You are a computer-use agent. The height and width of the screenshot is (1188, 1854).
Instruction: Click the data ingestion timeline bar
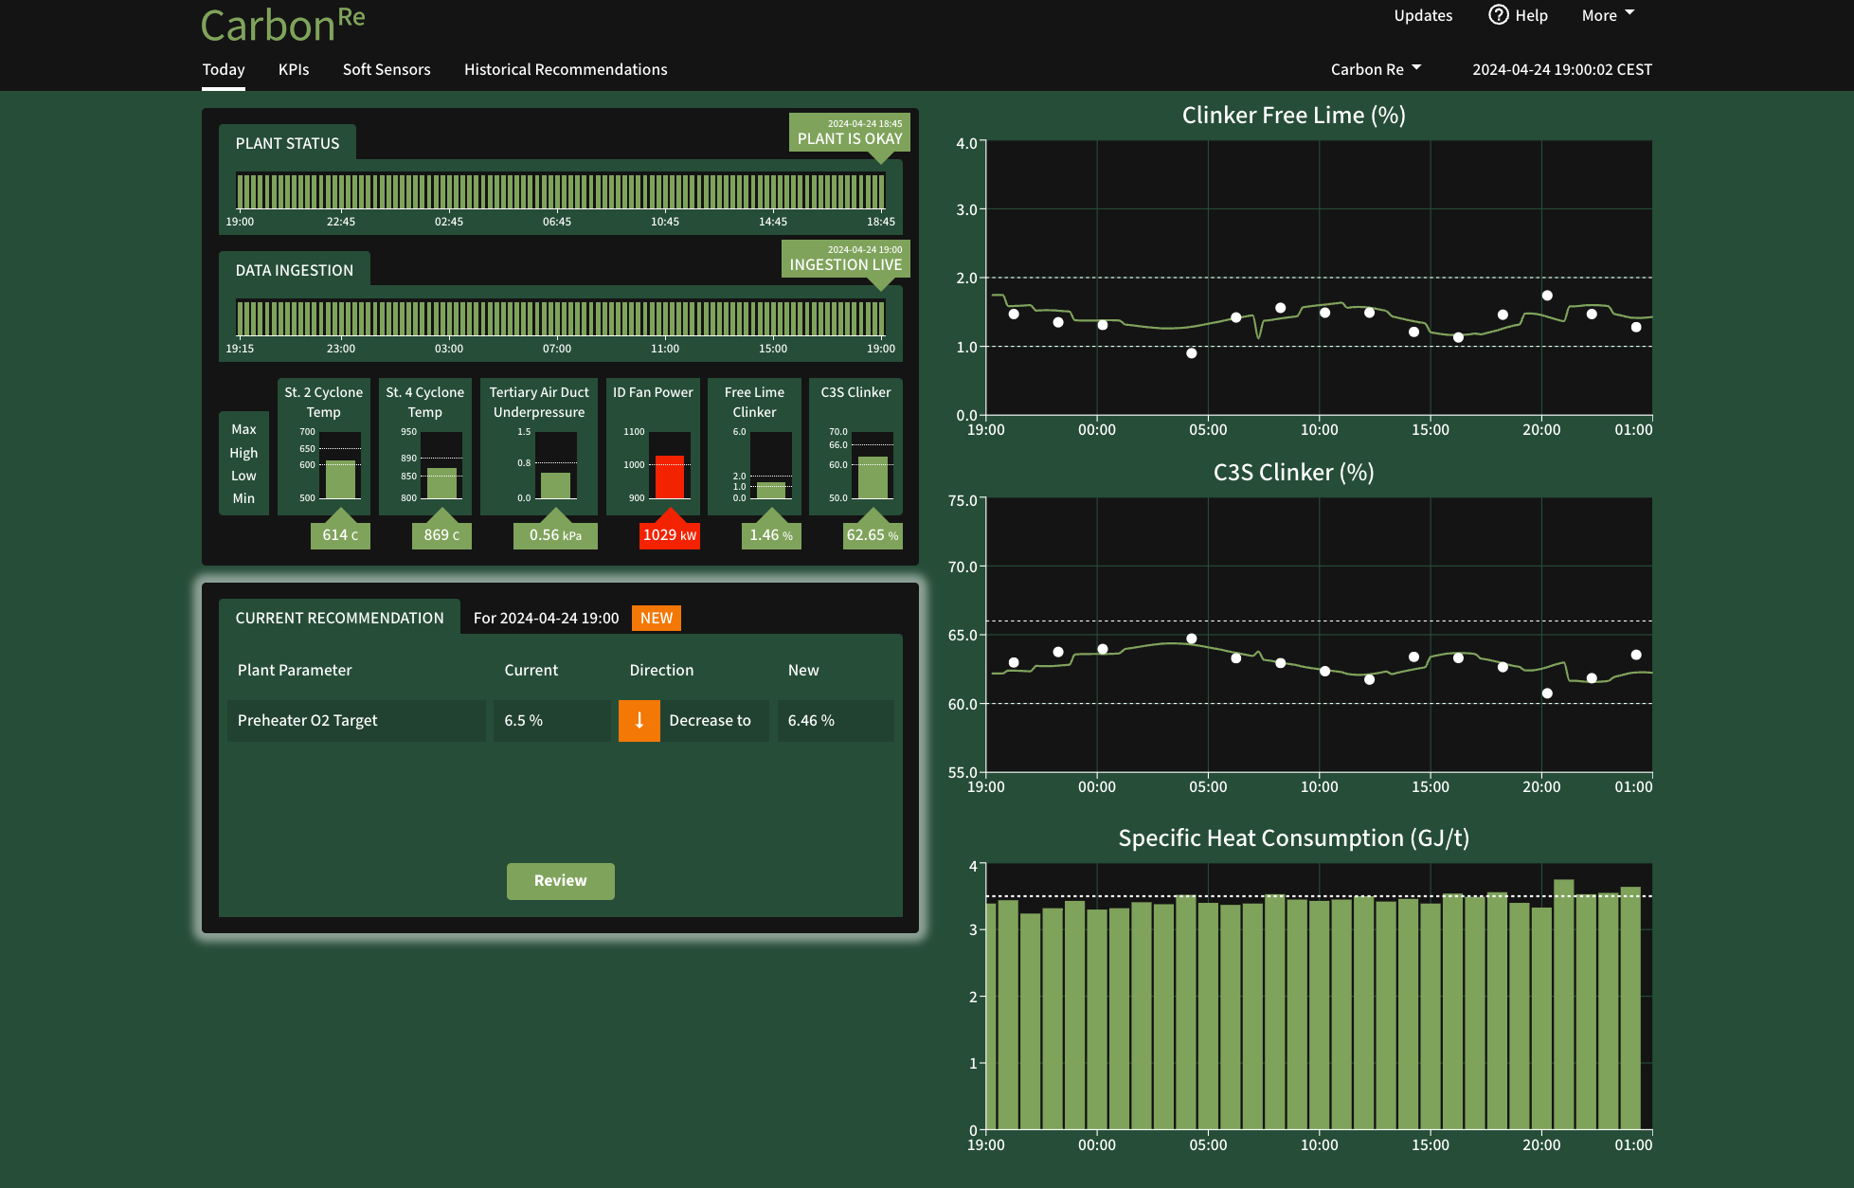click(560, 318)
